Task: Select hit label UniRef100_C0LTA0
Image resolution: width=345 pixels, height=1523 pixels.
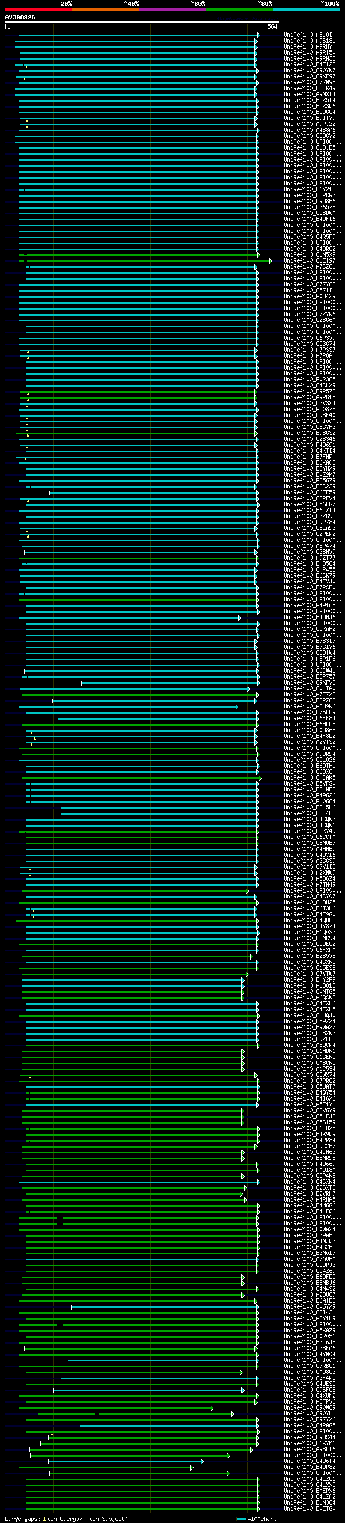Action: click(x=309, y=688)
